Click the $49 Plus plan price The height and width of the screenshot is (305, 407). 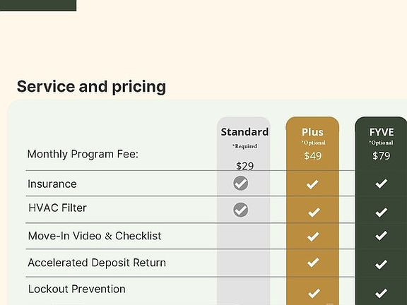313,156
